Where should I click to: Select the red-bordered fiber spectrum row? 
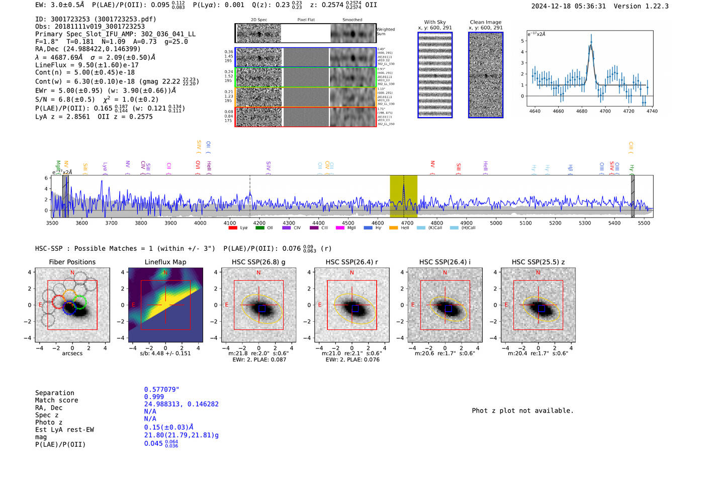coord(306,117)
